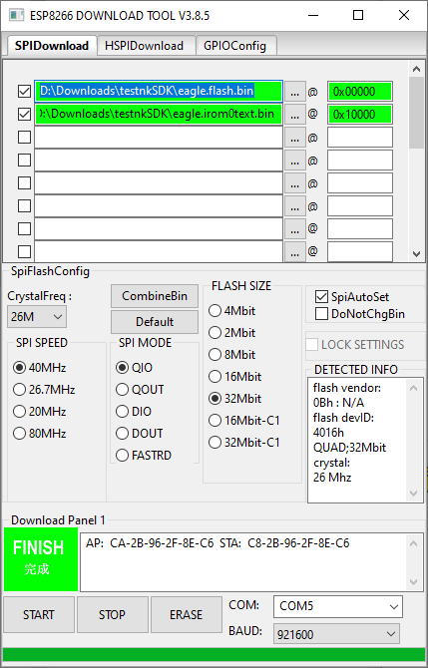Choose 32Mbit-C1 flash size
This screenshot has width=428, height=668.
pyautogui.click(x=244, y=443)
